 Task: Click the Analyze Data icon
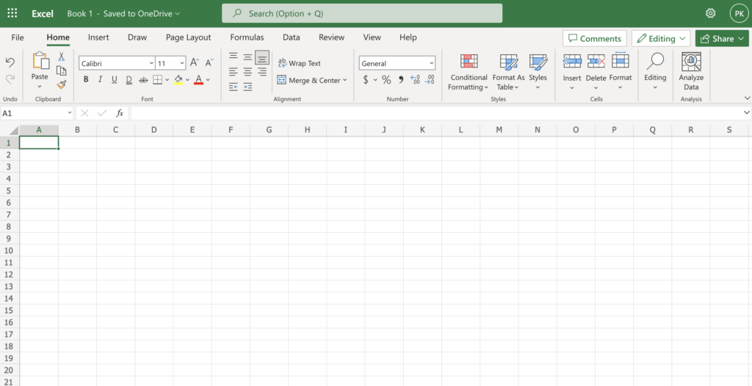[691, 62]
